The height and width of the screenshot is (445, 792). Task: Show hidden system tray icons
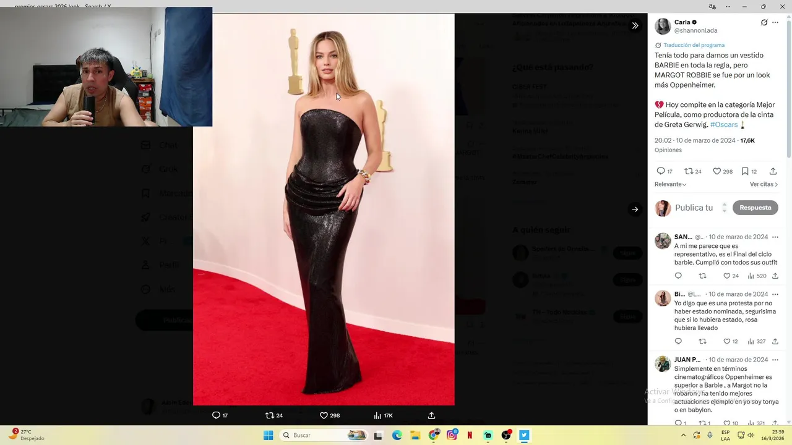(684, 435)
